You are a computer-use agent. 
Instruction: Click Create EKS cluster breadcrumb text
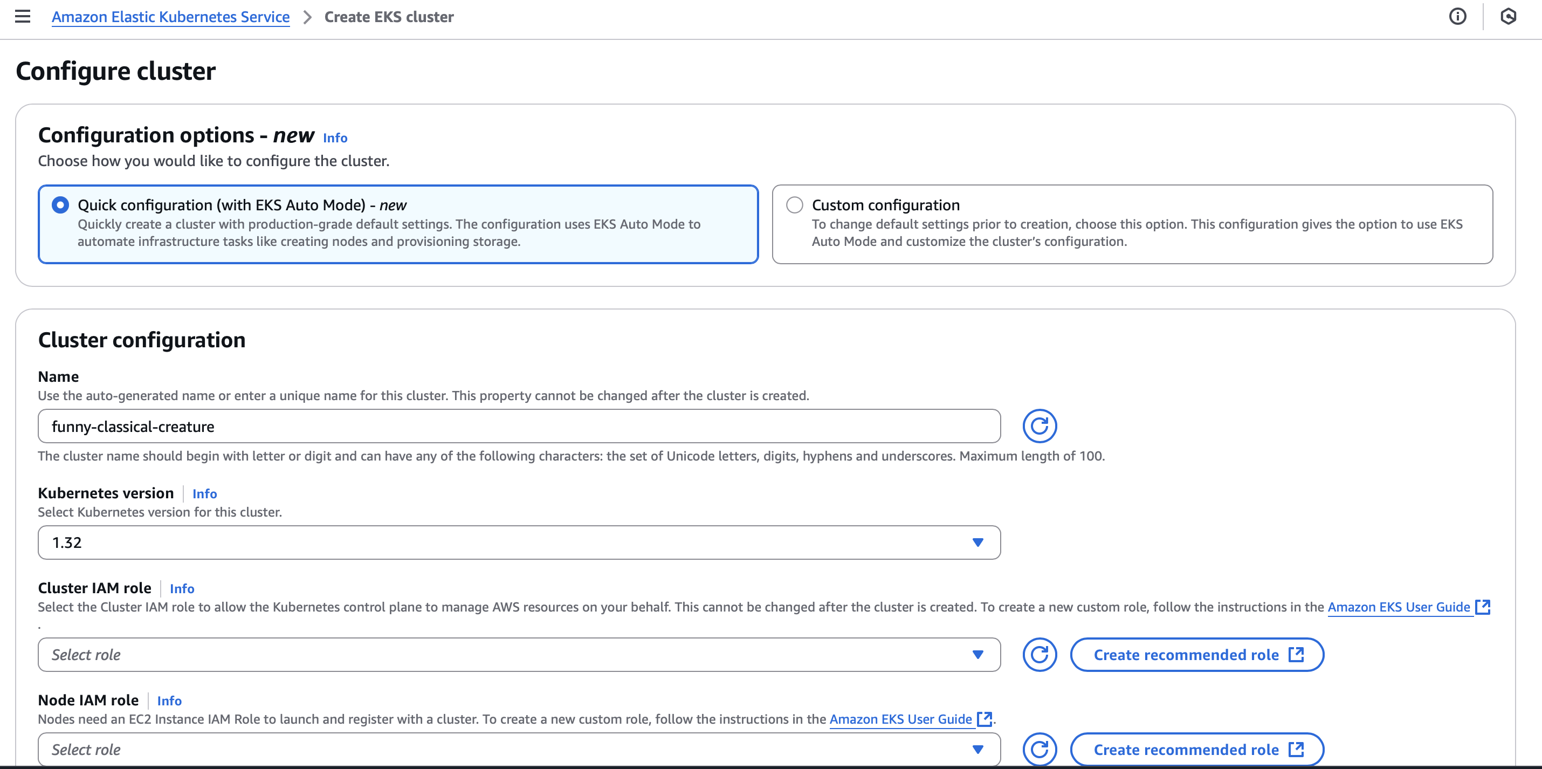click(389, 17)
